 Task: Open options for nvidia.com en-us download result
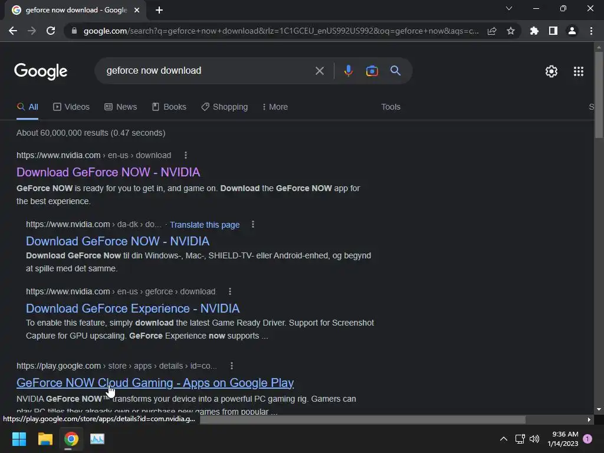[186, 155]
